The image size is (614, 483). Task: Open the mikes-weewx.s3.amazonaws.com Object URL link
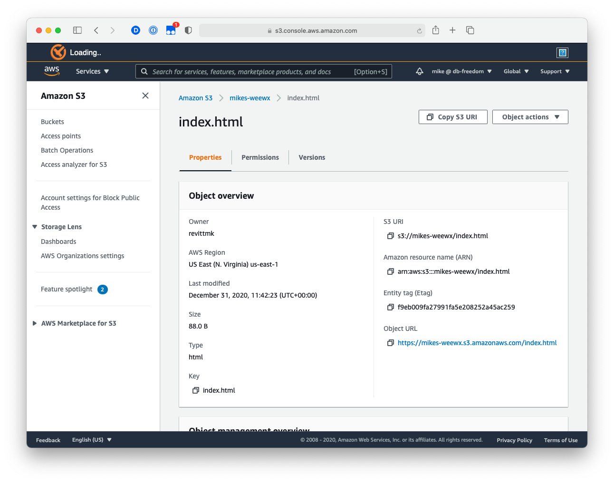click(x=477, y=343)
